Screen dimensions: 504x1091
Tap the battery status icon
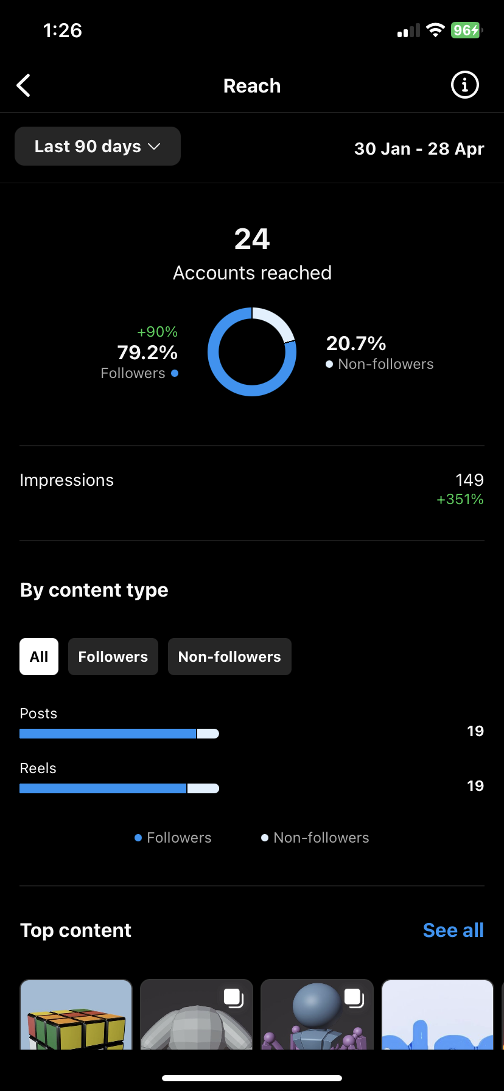click(x=467, y=30)
